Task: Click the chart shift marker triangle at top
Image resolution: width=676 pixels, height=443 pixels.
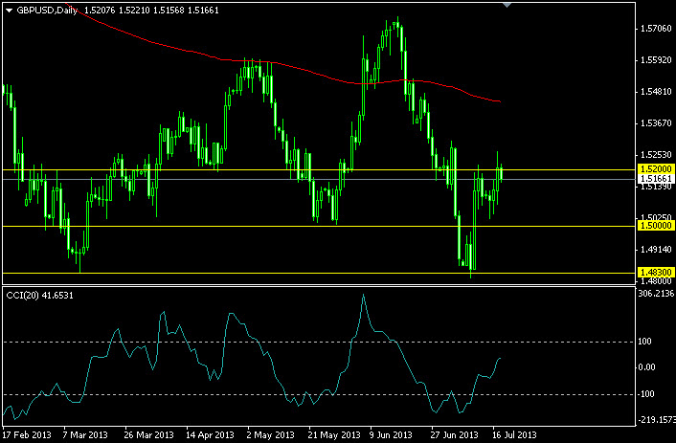Action: (x=507, y=5)
